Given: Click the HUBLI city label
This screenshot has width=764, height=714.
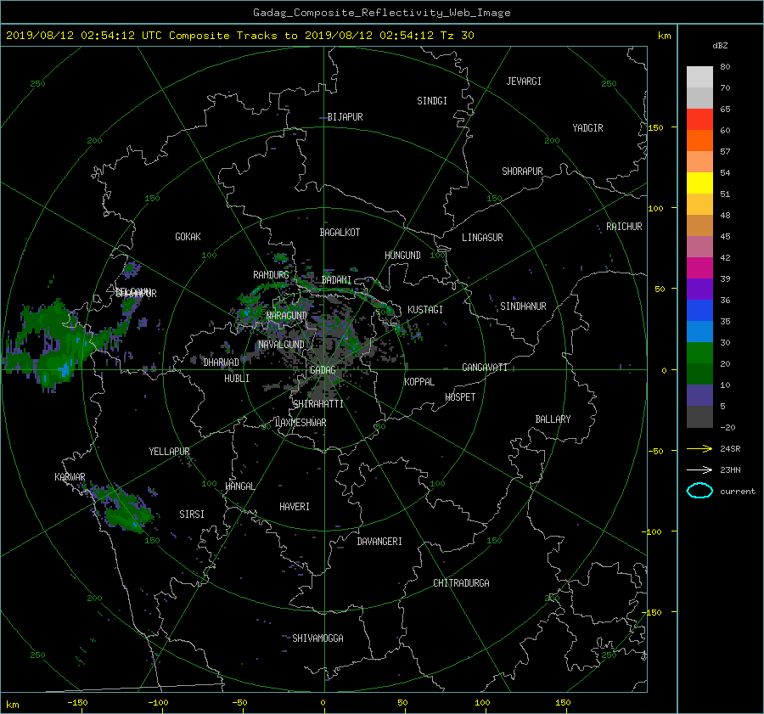Looking at the screenshot, I should click(237, 379).
